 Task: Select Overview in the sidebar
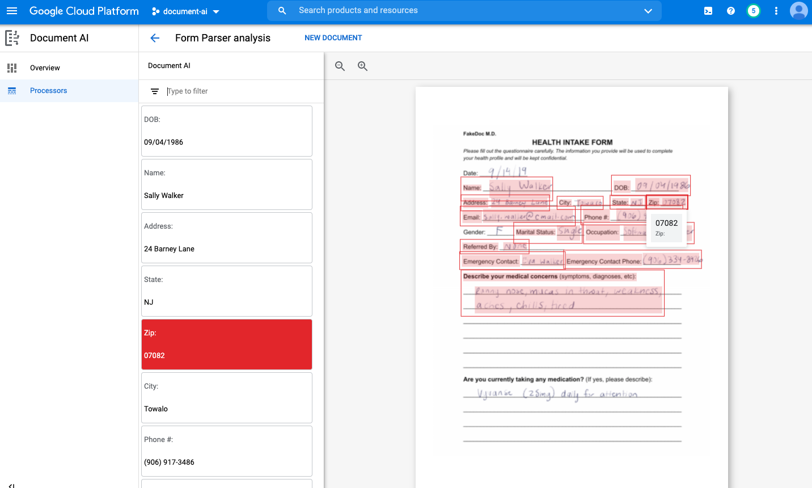[x=45, y=68]
